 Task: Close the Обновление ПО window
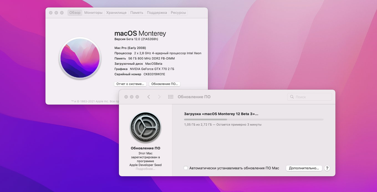pyautogui.click(x=126, y=97)
